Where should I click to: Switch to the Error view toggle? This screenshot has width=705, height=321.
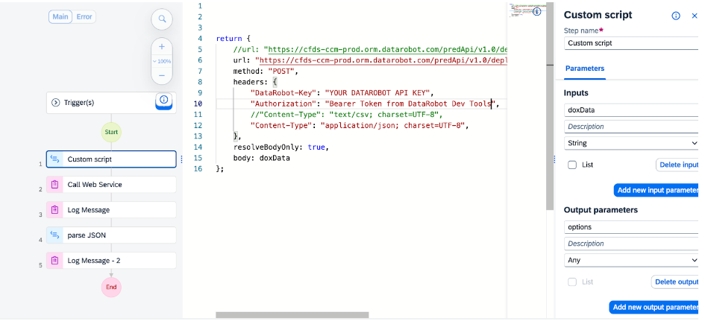[x=85, y=16]
